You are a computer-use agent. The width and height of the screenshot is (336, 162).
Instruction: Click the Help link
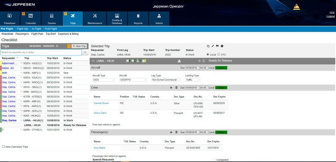tap(332, 12)
